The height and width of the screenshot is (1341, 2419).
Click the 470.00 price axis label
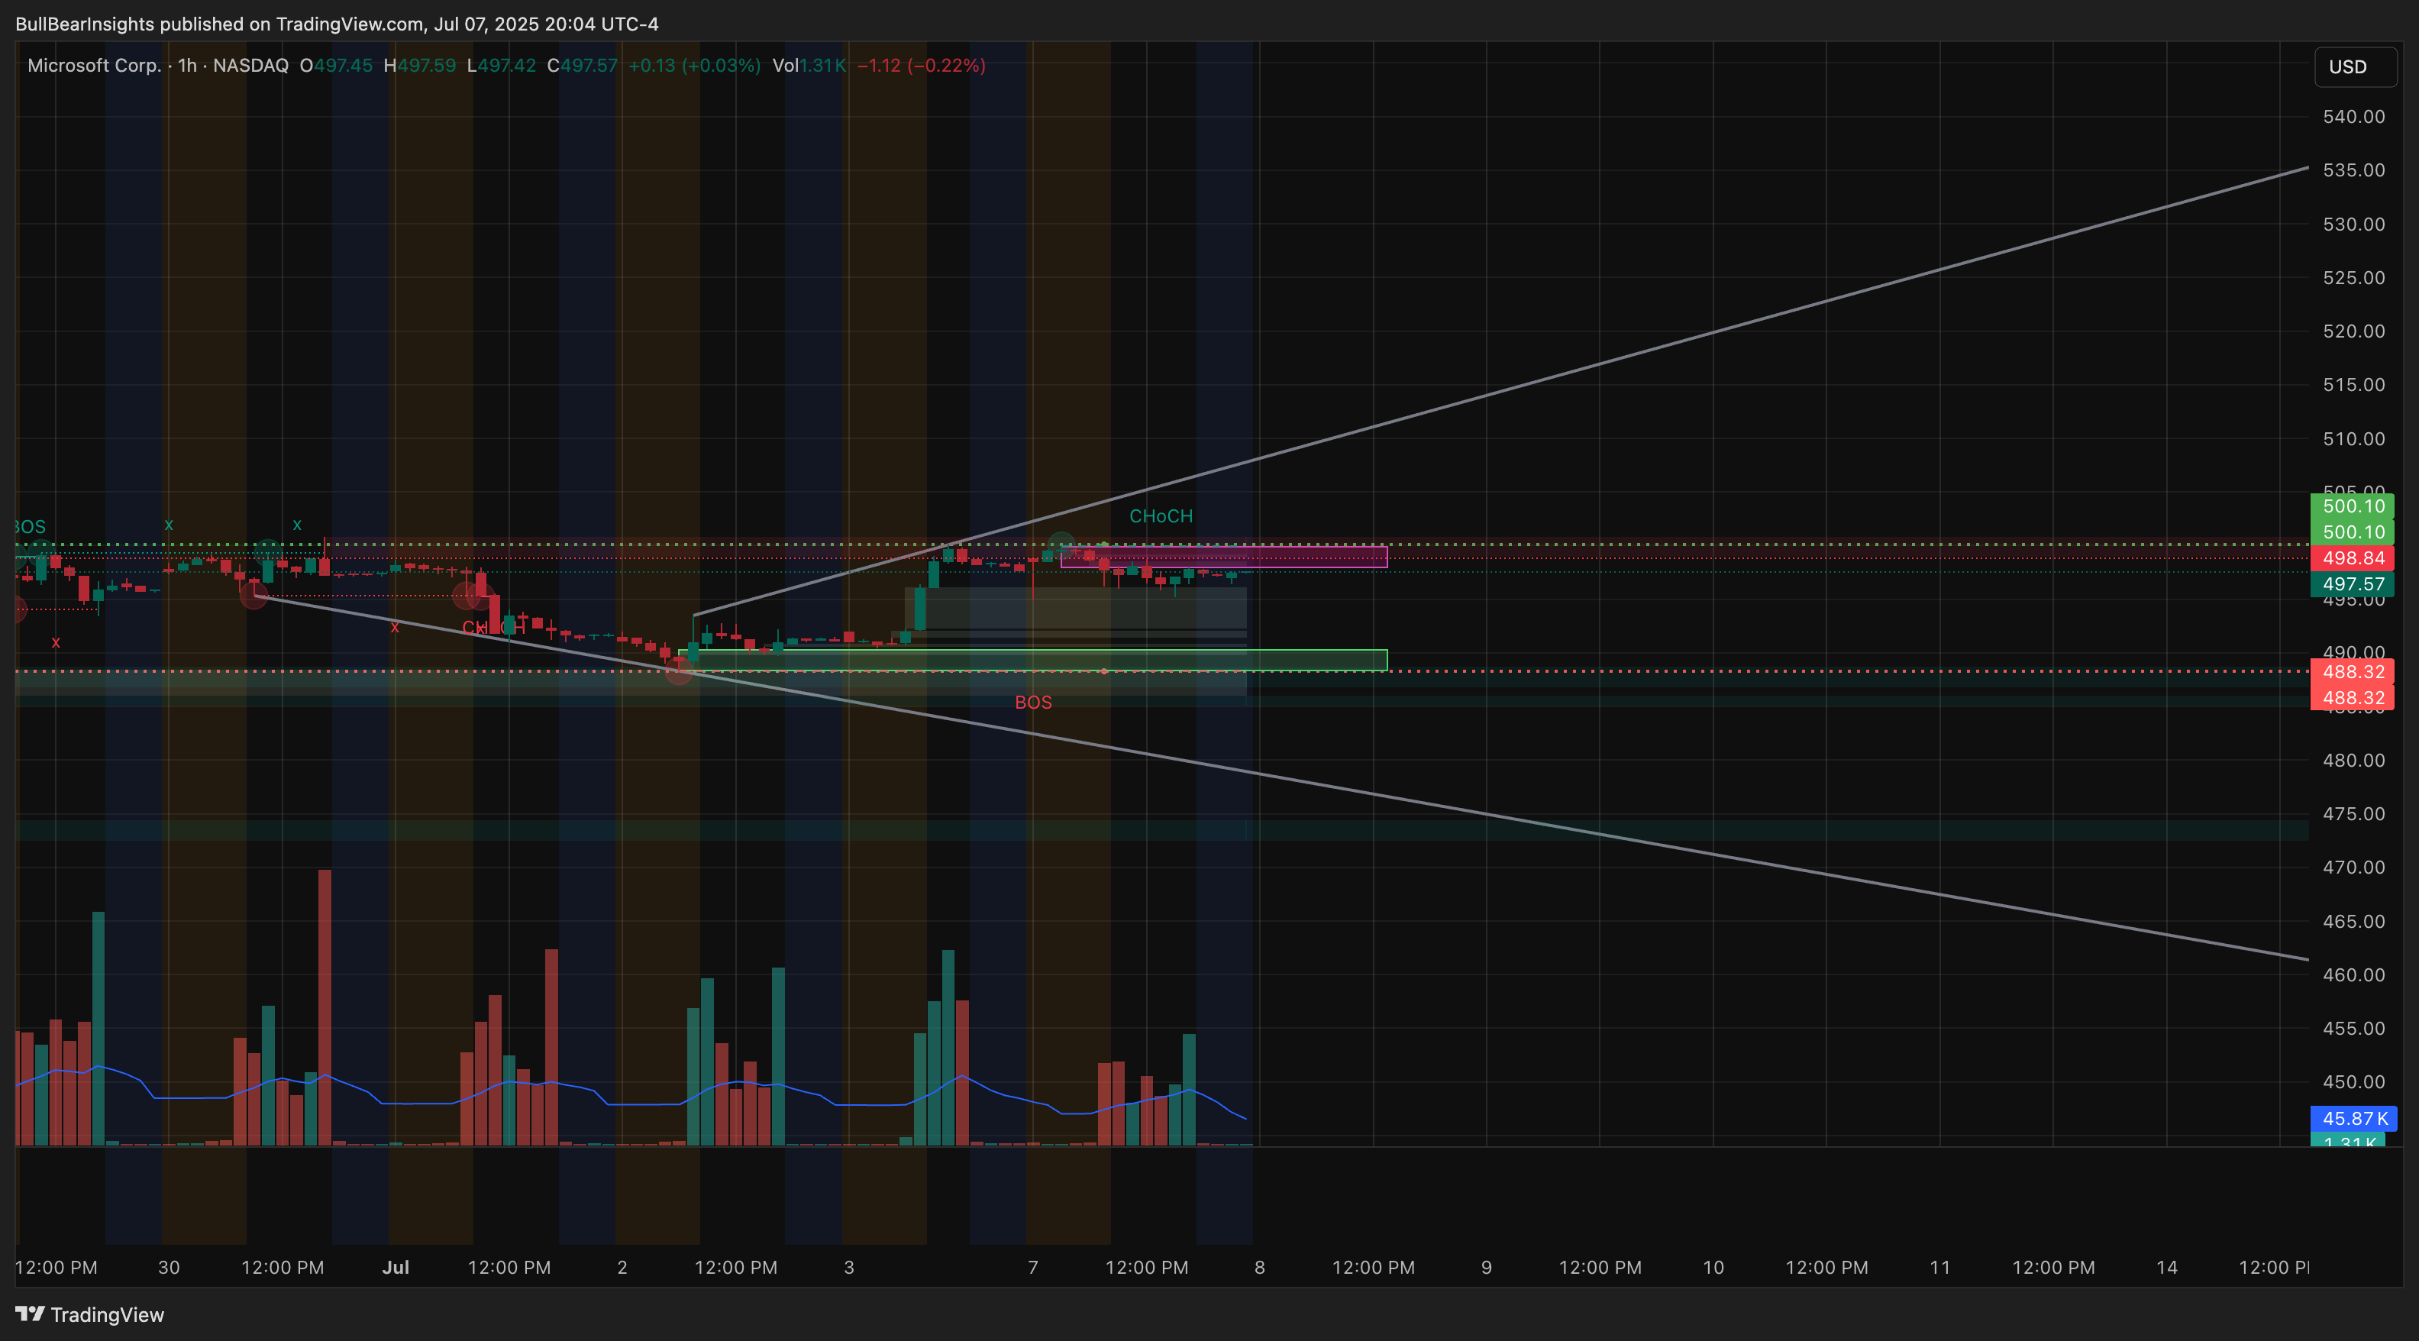[2353, 867]
